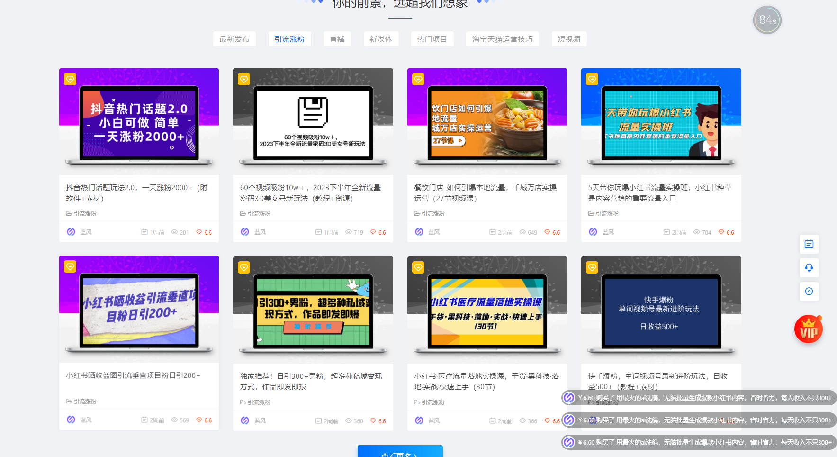The width and height of the screenshot is (837, 457).
Task: Click 引流涨粉 category folder on 抖音热门话题 card
Action: coord(81,214)
